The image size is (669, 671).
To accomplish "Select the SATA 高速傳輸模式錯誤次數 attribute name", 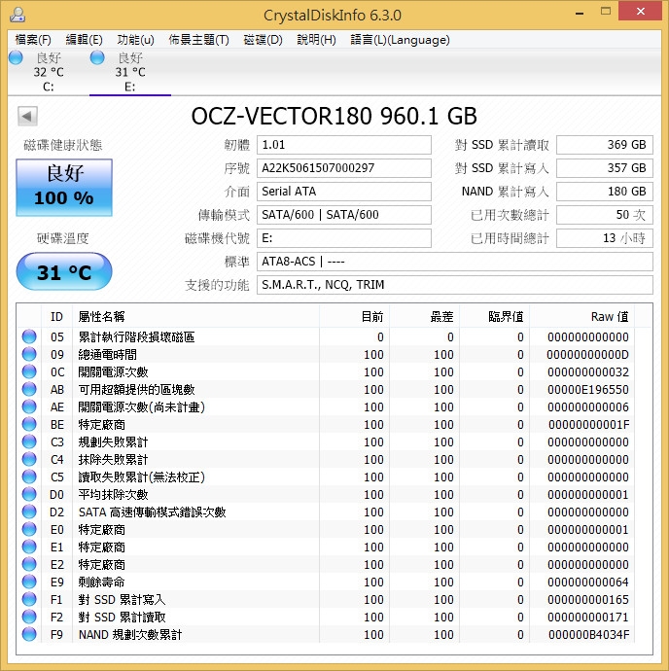I will point(152,512).
